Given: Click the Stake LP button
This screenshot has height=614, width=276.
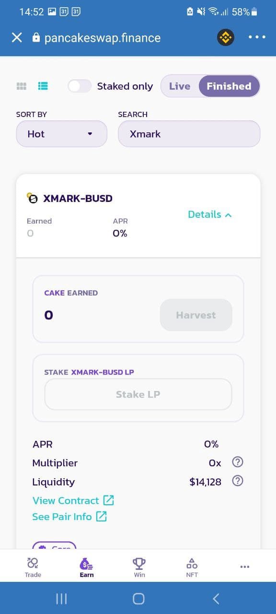Looking at the screenshot, I should [138, 394].
